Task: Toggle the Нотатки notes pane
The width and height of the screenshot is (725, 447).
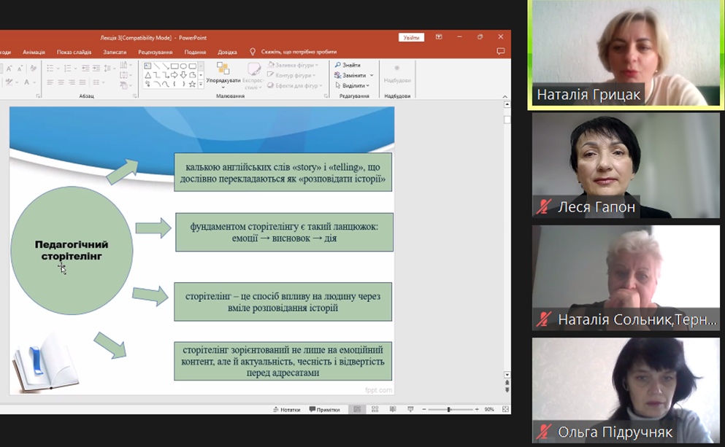Action: pos(286,409)
